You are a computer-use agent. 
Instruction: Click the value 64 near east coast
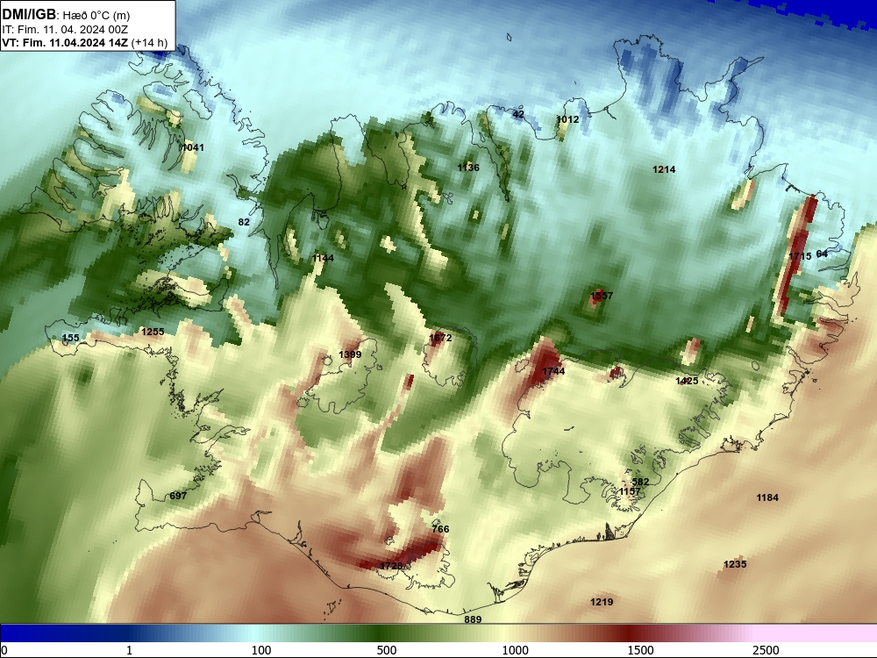(x=822, y=254)
